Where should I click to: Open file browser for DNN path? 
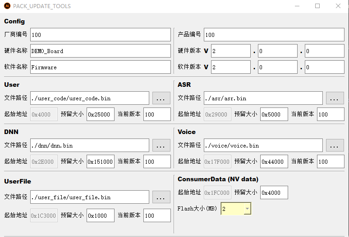click(x=161, y=145)
